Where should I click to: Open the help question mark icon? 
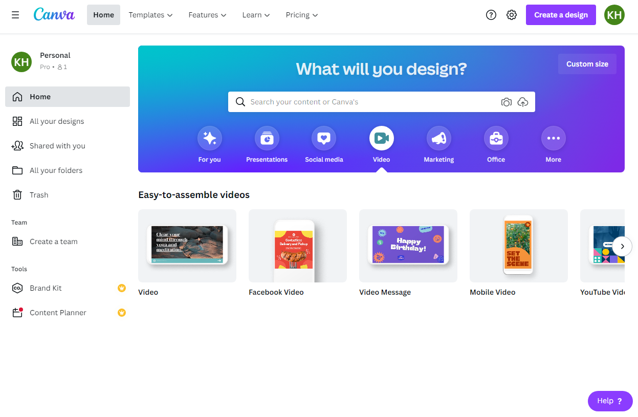tap(491, 15)
